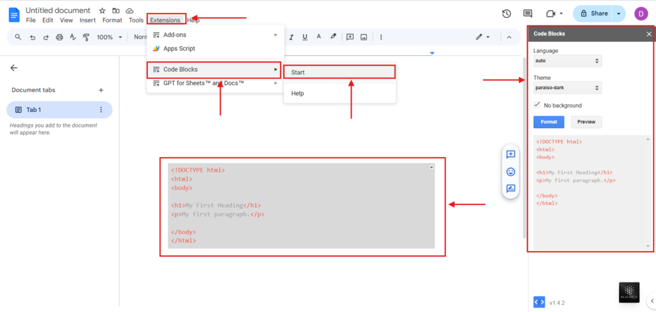Expand the zoom level 100% dropdown
The image size is (656, 312).
point(109,37)
